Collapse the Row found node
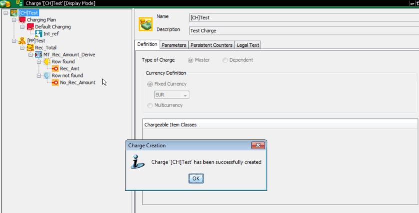The height and width of the screenshot is (213, 419). click(x=39, y=62)
